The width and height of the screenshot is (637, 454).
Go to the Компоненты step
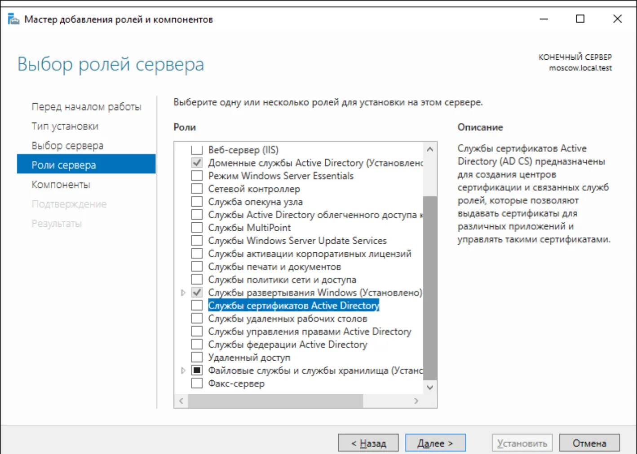[61, 185]
